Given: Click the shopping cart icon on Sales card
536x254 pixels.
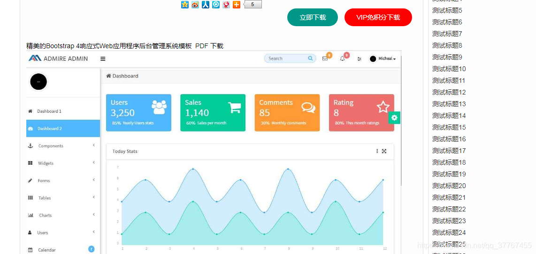Looking at the screenshot, I should click(235, 107).
